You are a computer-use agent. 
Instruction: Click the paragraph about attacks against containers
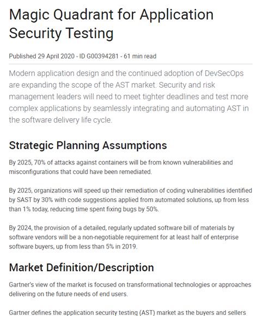pos(121,167)
